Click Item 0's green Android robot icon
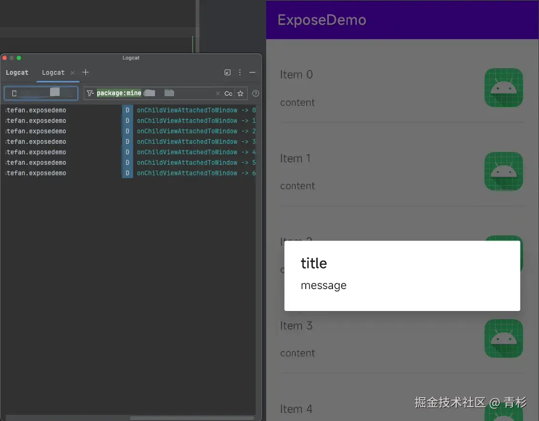The width and height of the screenshot is (539, 421). (x=504, y=88)
